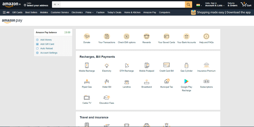Click the 0.00 balance amount

click(67, 32)
